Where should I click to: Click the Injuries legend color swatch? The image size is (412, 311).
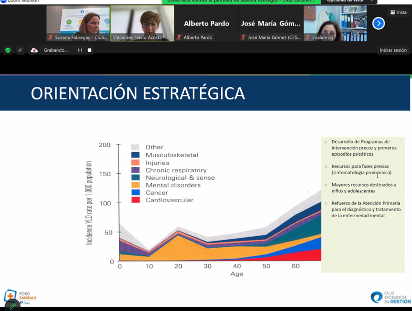click(x=135, y=162)
